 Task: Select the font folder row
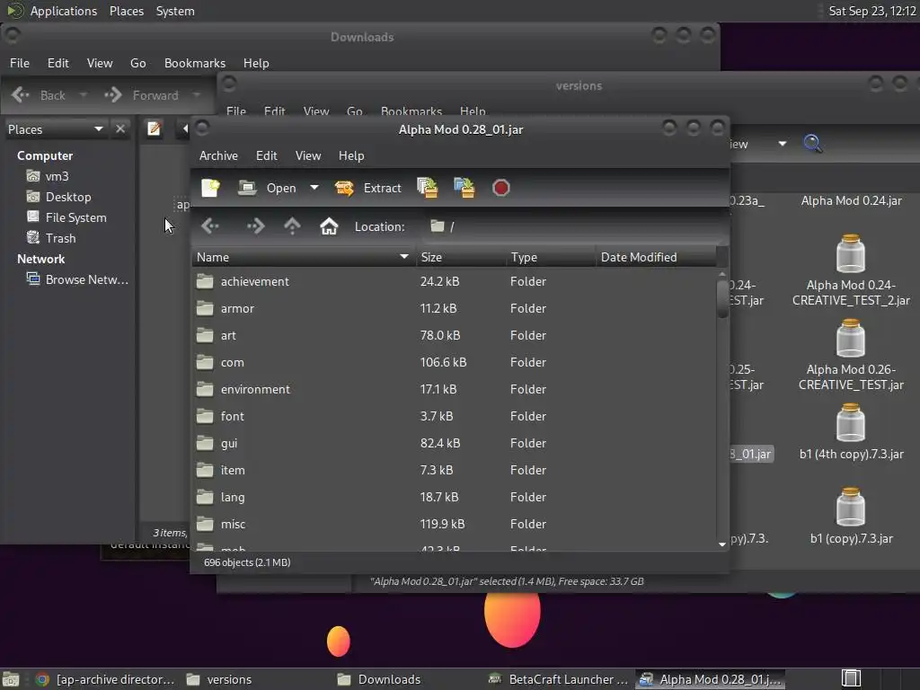click(x=454, y=417)
